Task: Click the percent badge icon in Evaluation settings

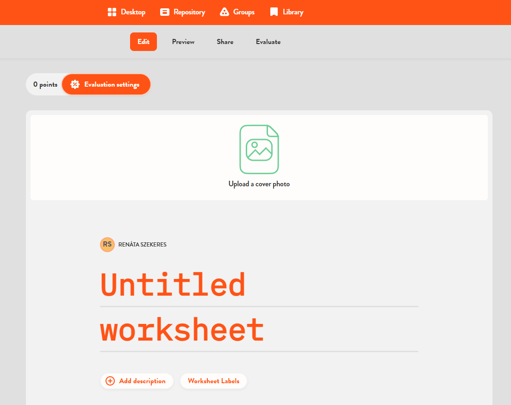Action: (75, 84)
